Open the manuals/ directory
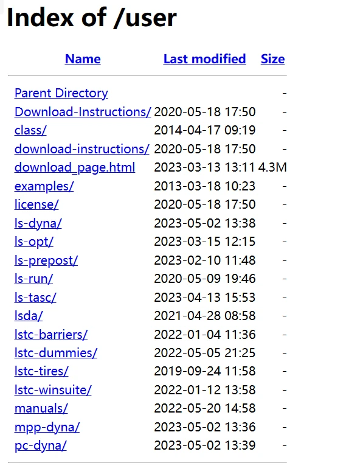 tap(41, 408)
